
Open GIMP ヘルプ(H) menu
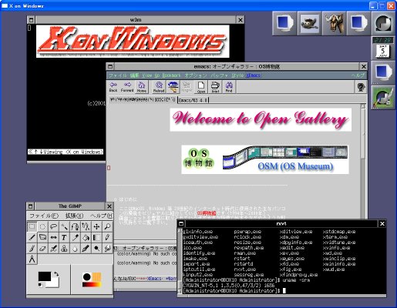101,216
